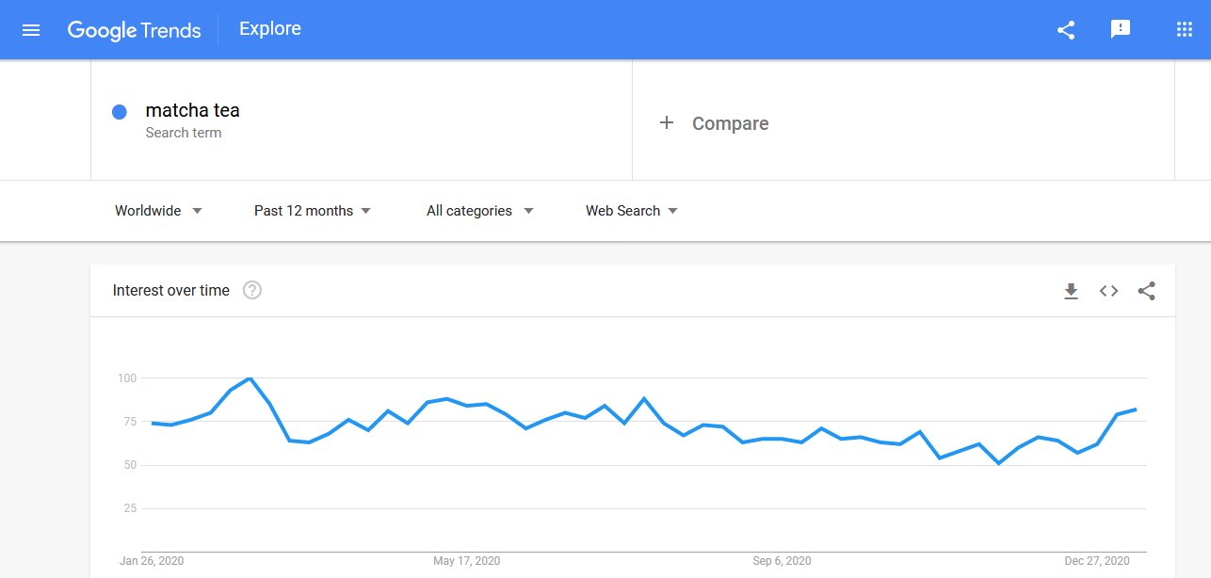Click the chart's final data point
Image resolution: width=1211 pixels, height=578 pixels.
pyautogui.click(x=1137, y=409)
